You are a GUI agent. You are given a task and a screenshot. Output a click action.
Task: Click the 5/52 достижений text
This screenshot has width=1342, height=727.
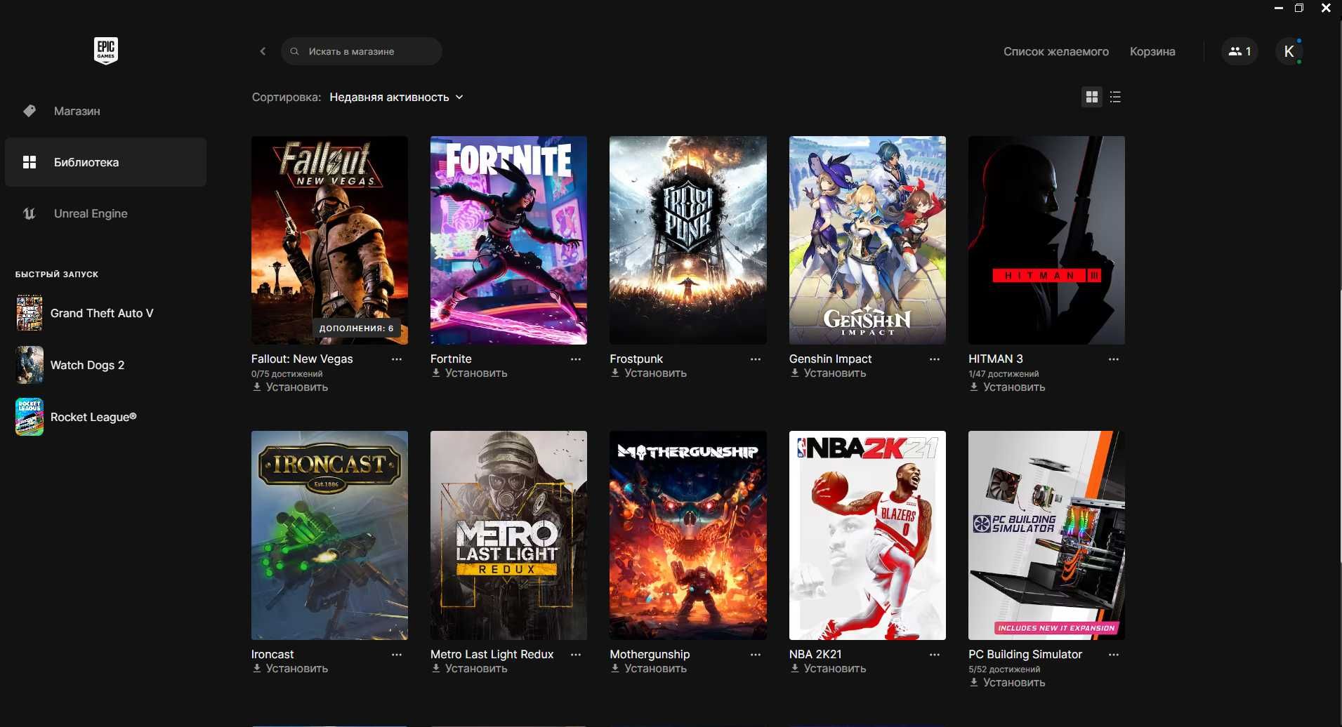tap(1004, 669)
